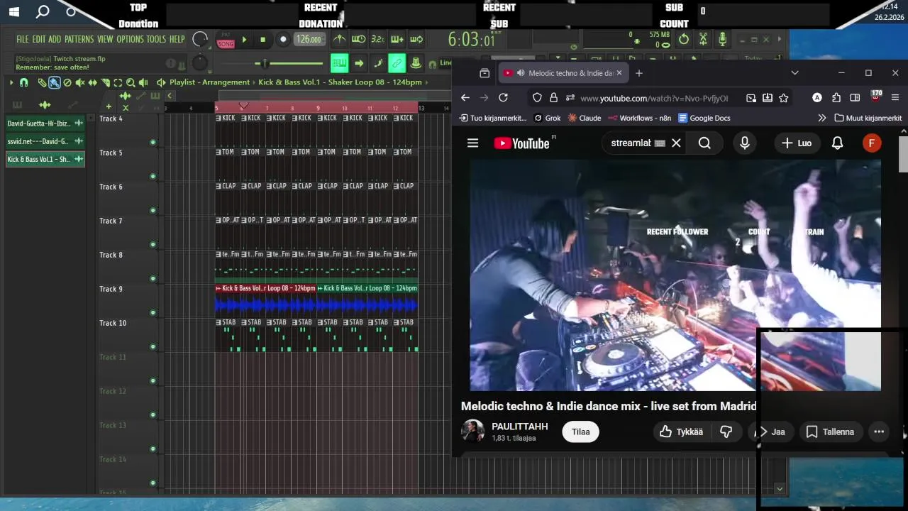
Task: Enable playlist magnet snap icon
Action: [x=23, y=82]
